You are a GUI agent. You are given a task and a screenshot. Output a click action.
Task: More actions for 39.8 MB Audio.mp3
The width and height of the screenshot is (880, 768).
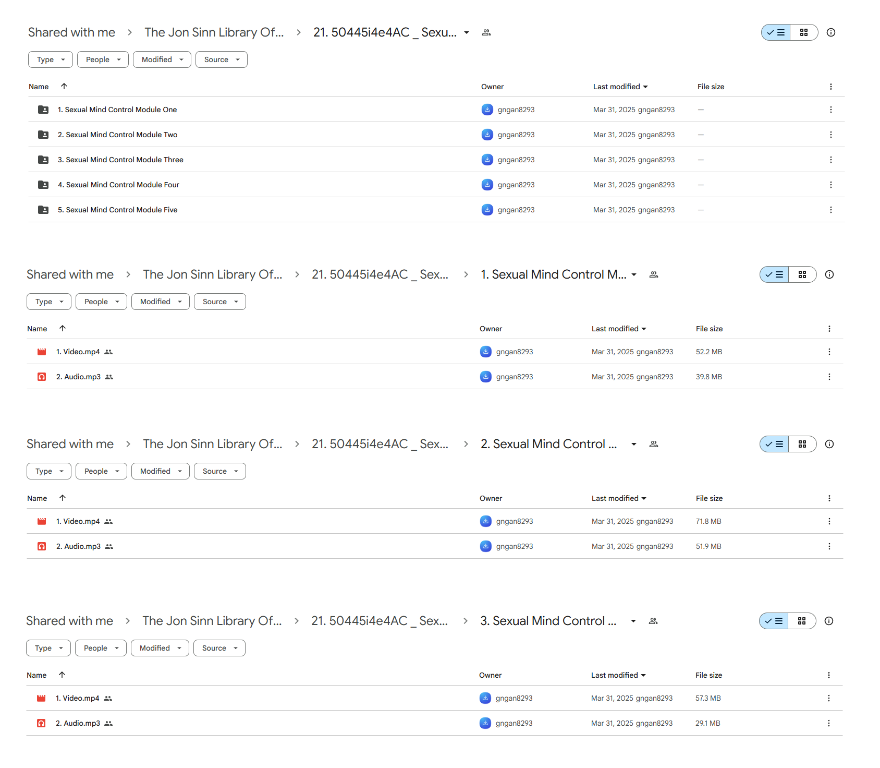[x=829, y=377]
